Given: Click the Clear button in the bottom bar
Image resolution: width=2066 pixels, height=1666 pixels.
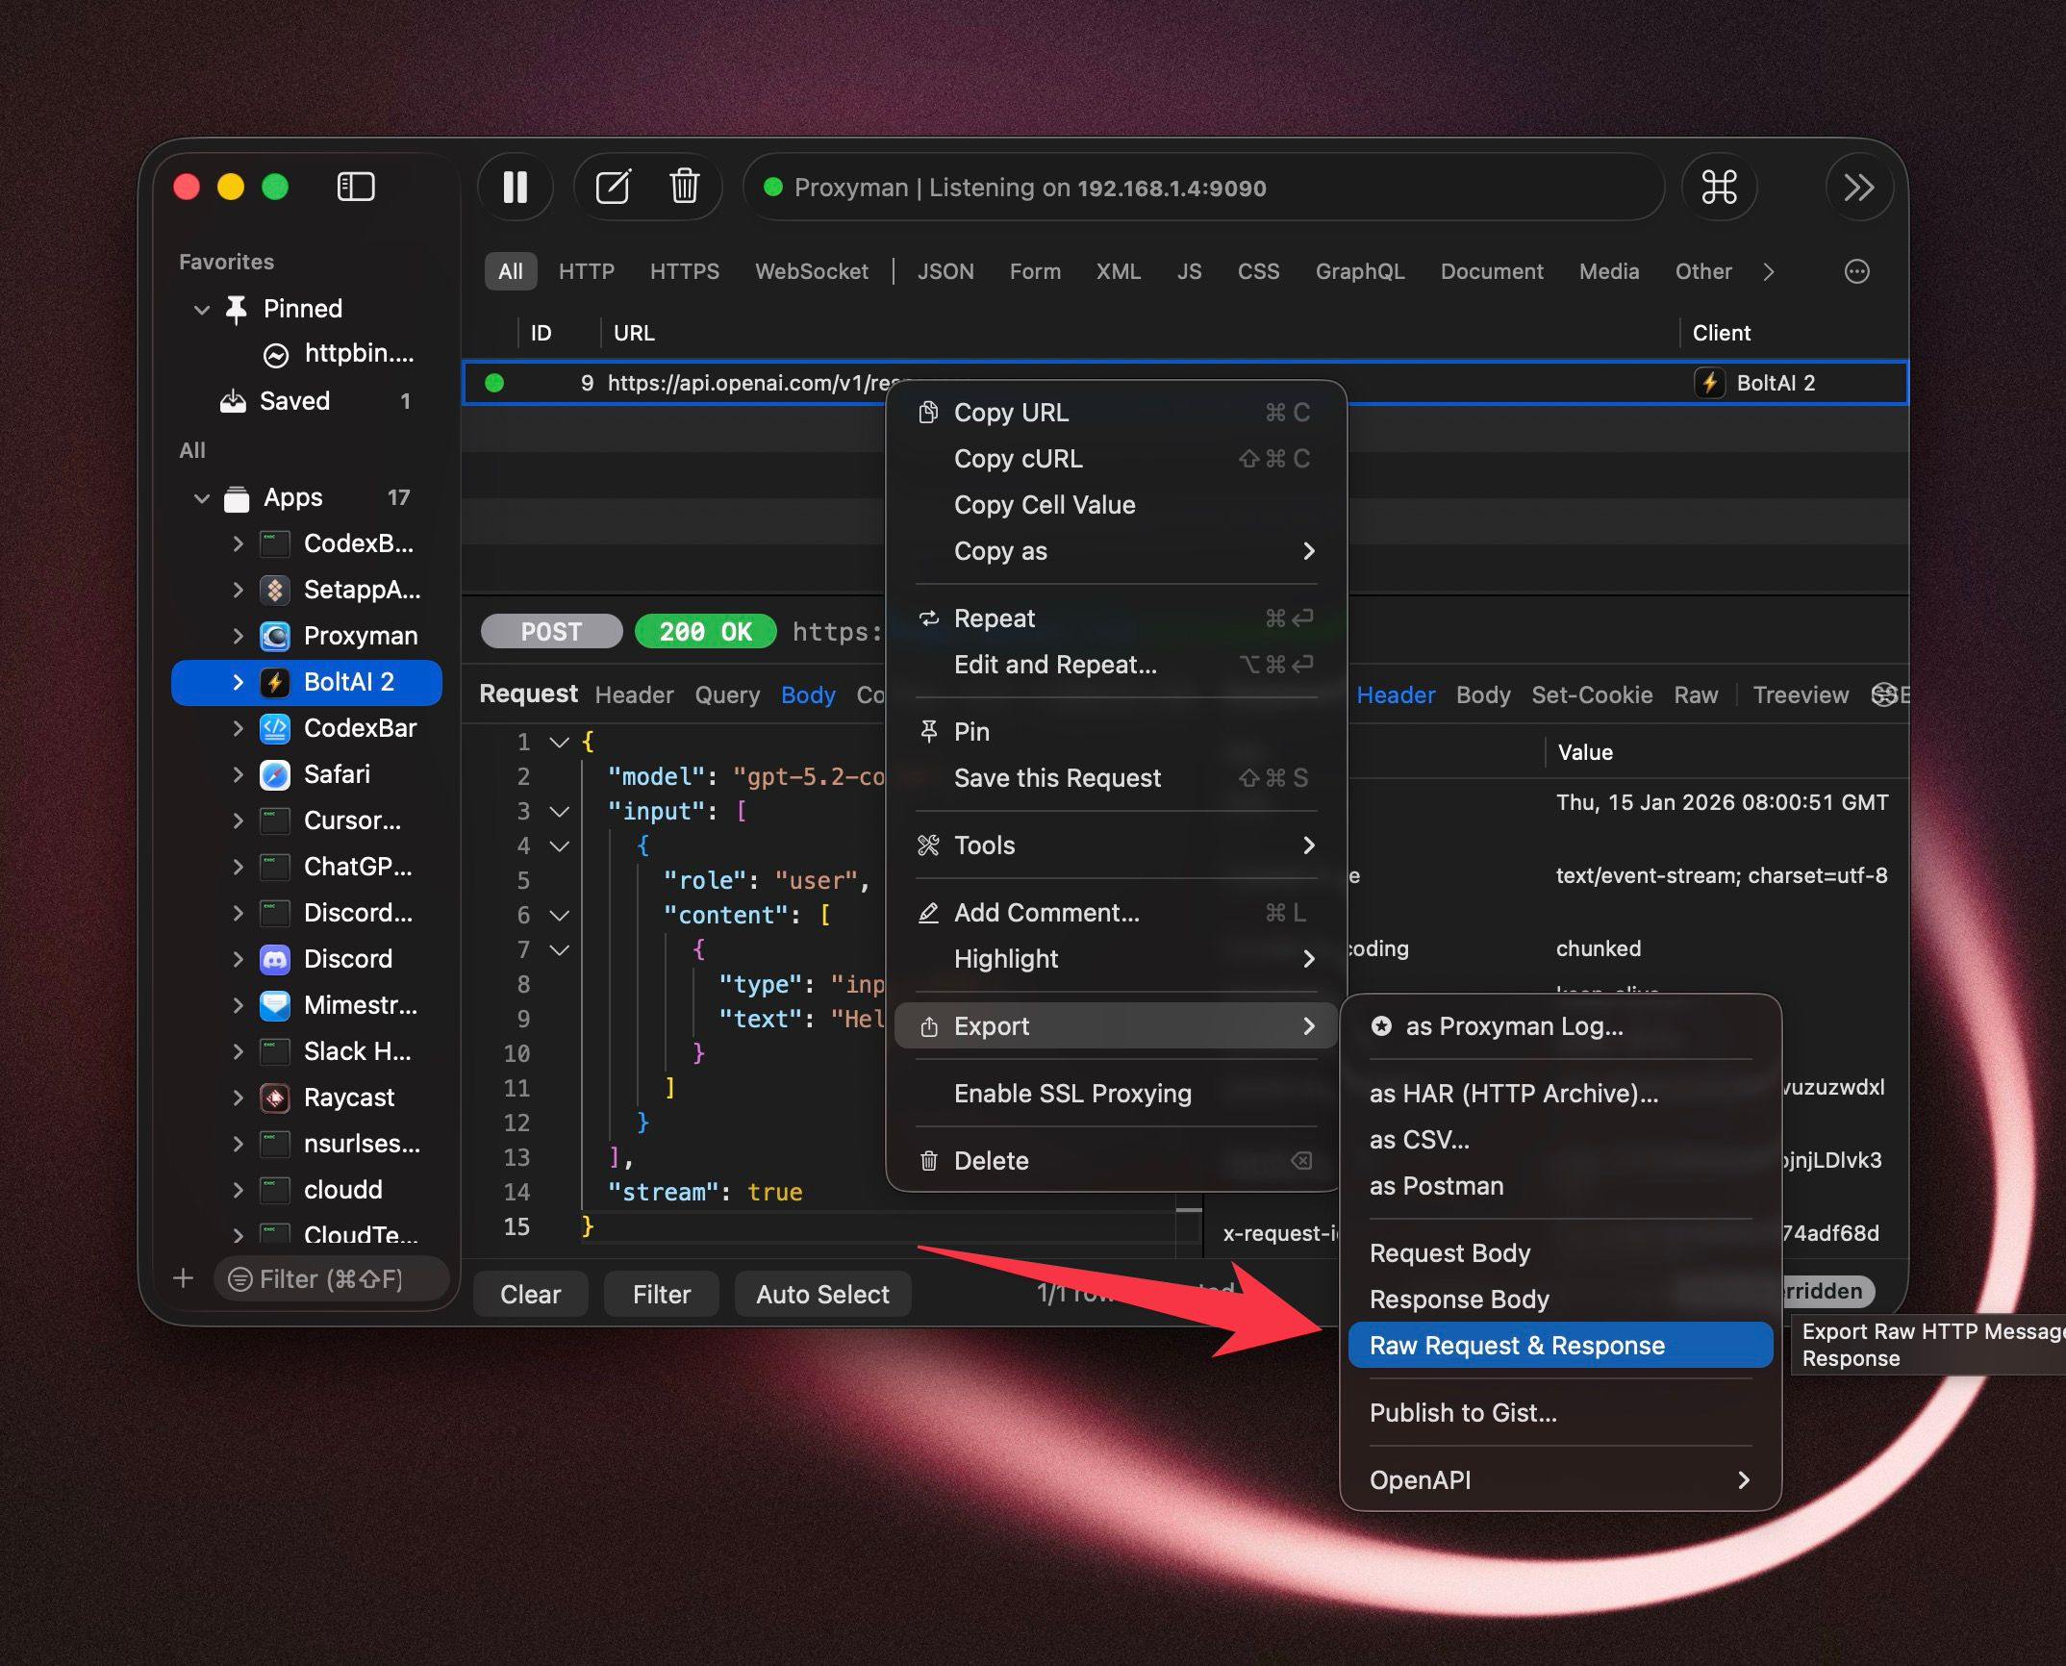Looking at the screenshot, I should pyautogui.click(x=530, y=1295).
